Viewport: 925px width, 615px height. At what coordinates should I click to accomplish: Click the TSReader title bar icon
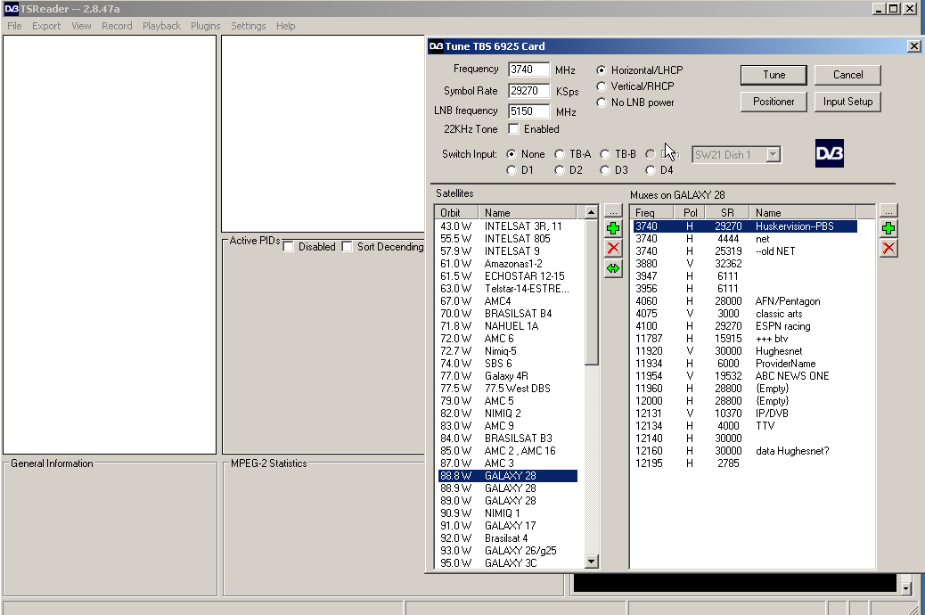tap(12, 9)
